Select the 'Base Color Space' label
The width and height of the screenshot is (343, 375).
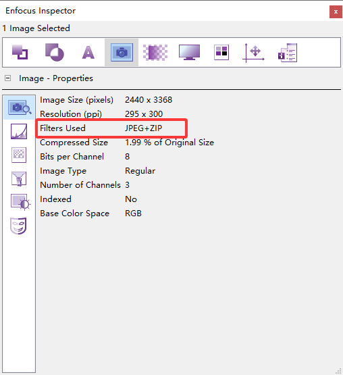74,214
